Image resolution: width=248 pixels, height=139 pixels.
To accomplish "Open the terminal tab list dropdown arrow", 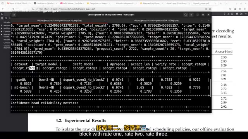I will pyautogui.click(x=208, y=20).
